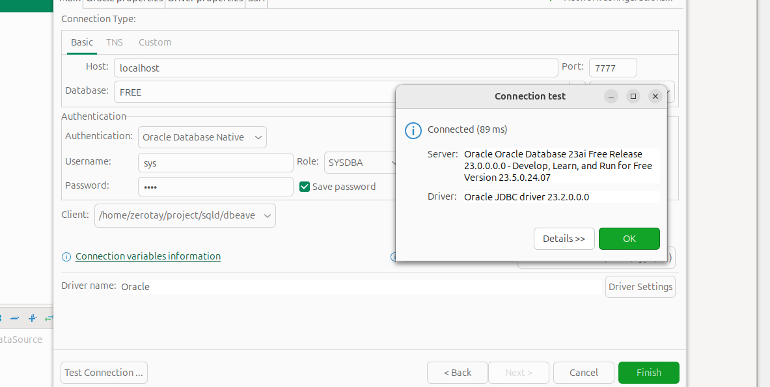Open the Authentication method dropdown
Screen dimensions: 770x387
click(x=202, y=137)
